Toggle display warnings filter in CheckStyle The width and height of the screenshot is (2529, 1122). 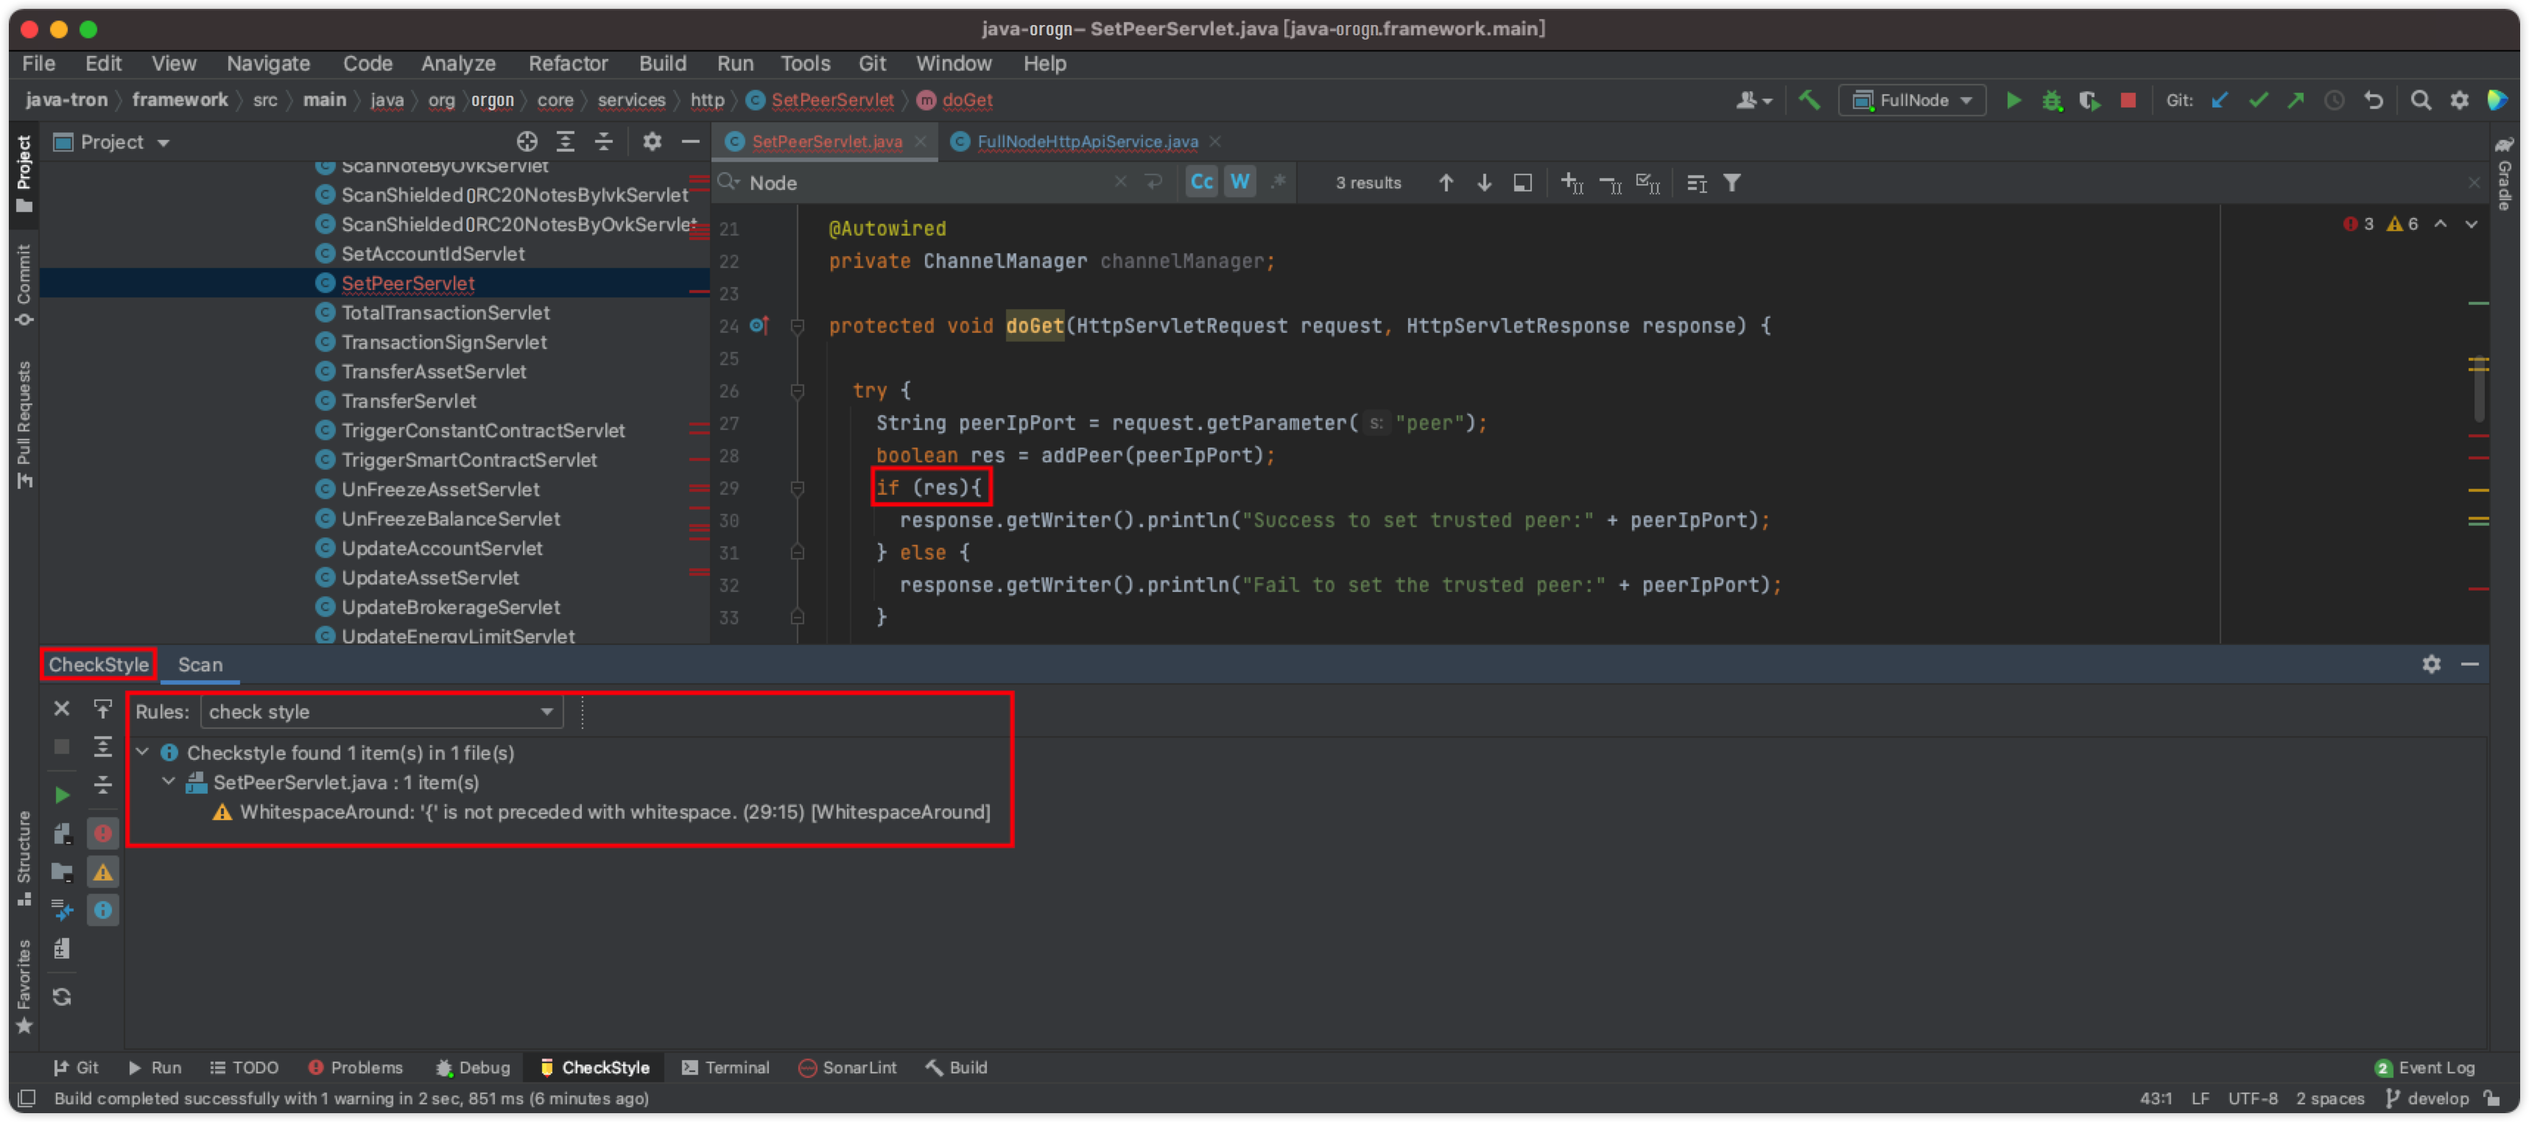coord(102,872)
